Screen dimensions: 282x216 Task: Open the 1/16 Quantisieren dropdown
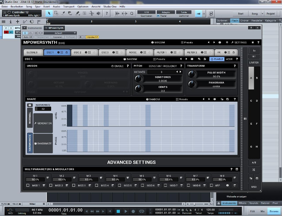click(146, 12)
